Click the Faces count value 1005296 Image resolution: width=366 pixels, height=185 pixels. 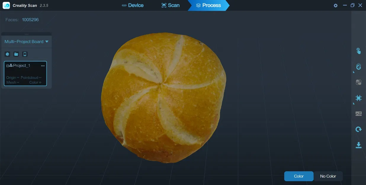pos(30,20)
